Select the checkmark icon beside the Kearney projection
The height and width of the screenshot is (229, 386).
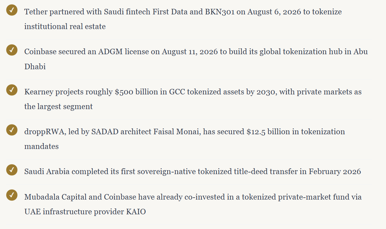[x=12, y=90]
